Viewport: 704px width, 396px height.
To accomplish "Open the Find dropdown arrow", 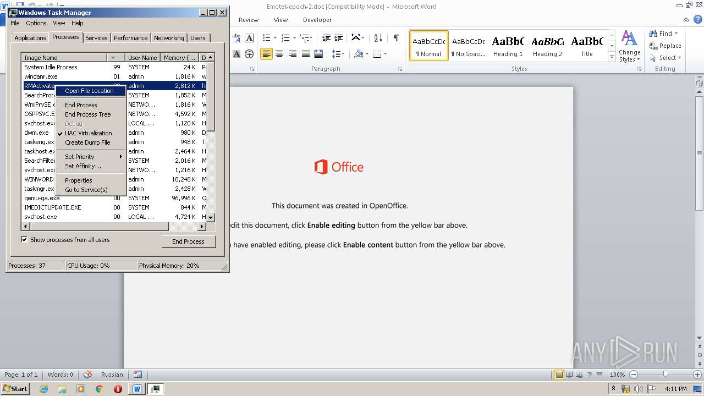I will coord(676,34).
